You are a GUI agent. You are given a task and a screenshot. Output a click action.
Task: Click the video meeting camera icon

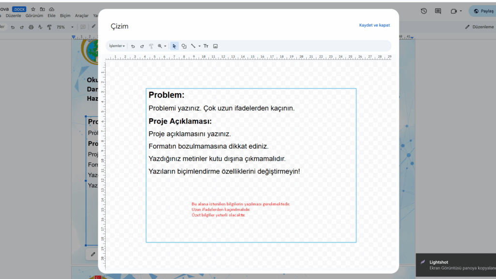(x=453, y=11)
